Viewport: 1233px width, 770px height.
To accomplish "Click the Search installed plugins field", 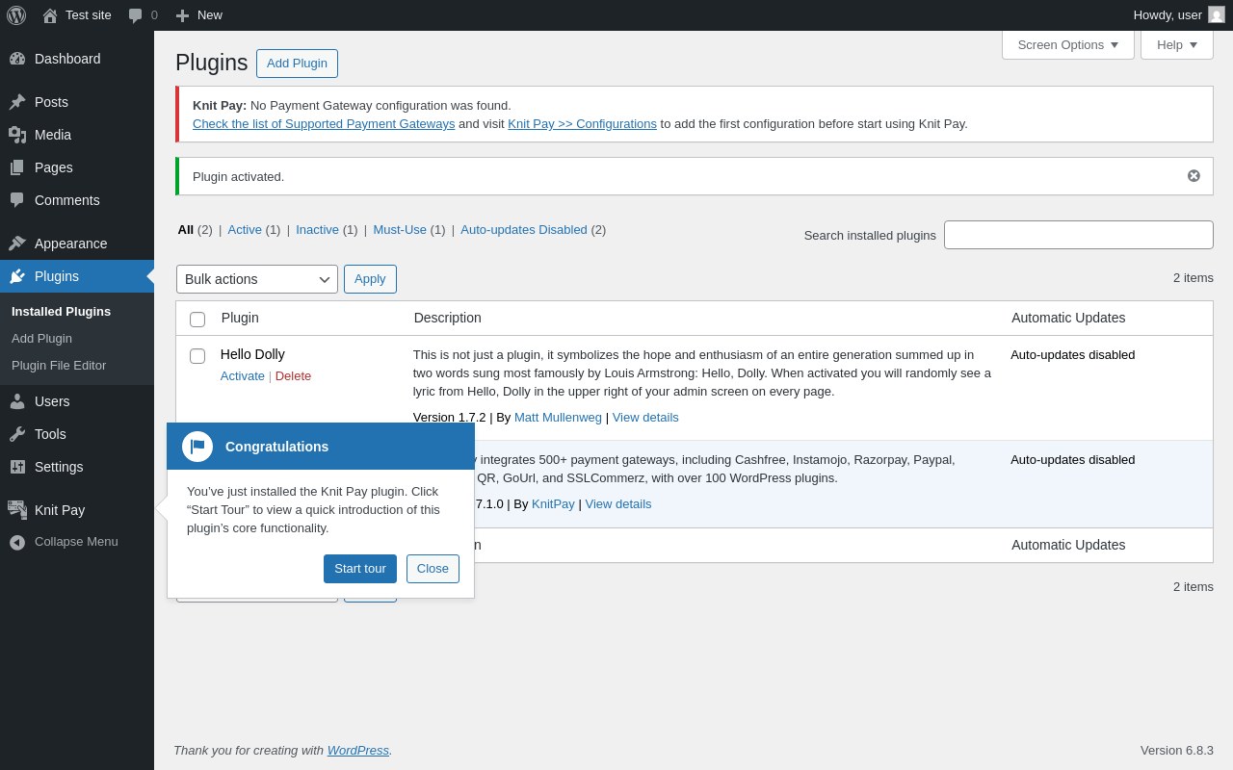I will pos(1078,235).
